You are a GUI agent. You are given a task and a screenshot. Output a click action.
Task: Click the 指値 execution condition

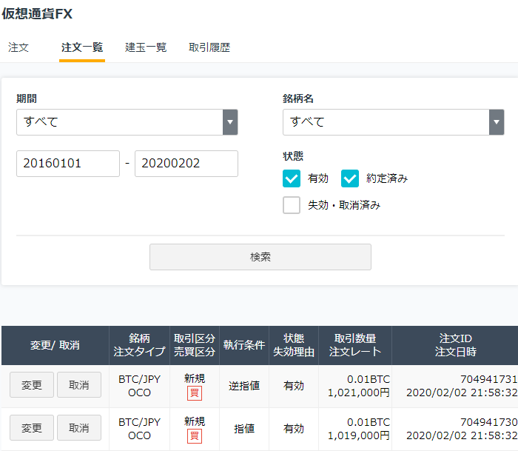[x=244, y=429]
